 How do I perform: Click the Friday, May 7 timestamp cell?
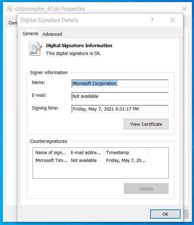[126, 161]
